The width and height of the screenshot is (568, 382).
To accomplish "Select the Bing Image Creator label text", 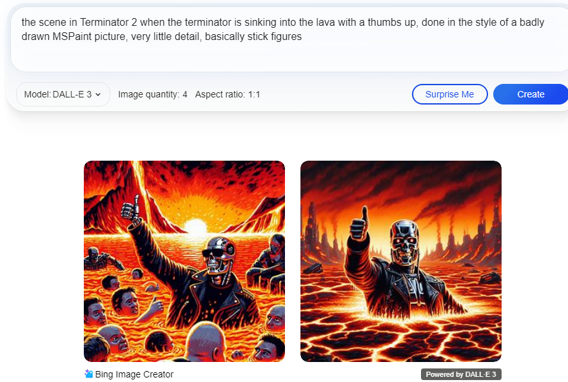I will pyautogui.click(x=134, y=374).
